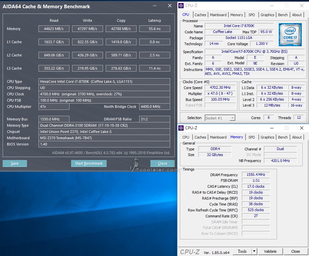Open Graphics tab in the CPU-Z processor window
Image resolution: width=309 pixels, height=256 pixels.
268,15
